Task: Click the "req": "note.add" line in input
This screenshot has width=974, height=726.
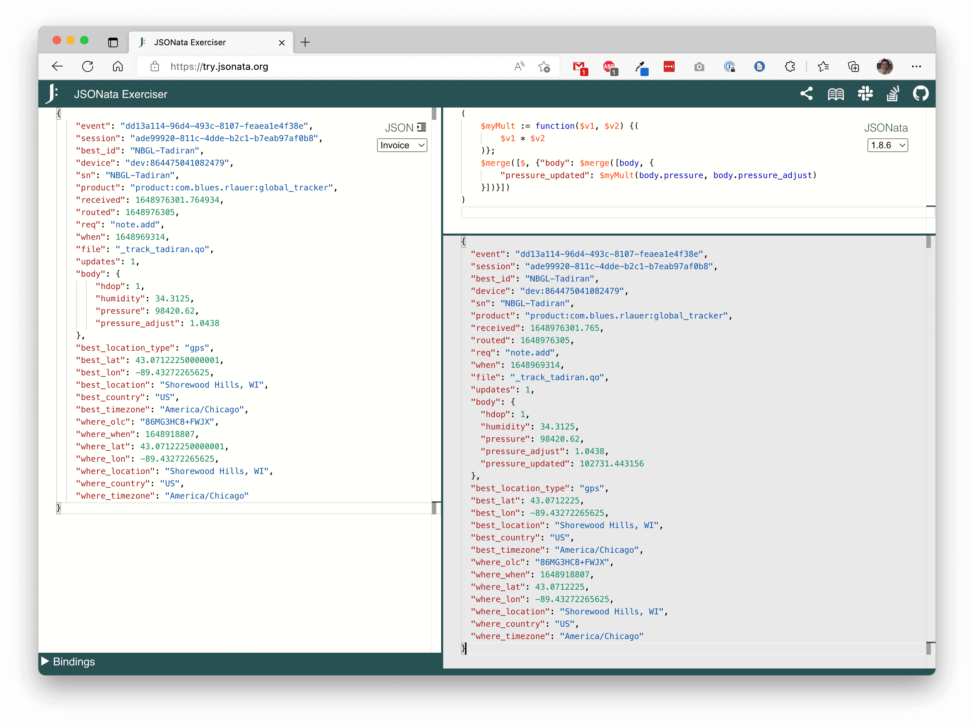Action: pos(120,225)
